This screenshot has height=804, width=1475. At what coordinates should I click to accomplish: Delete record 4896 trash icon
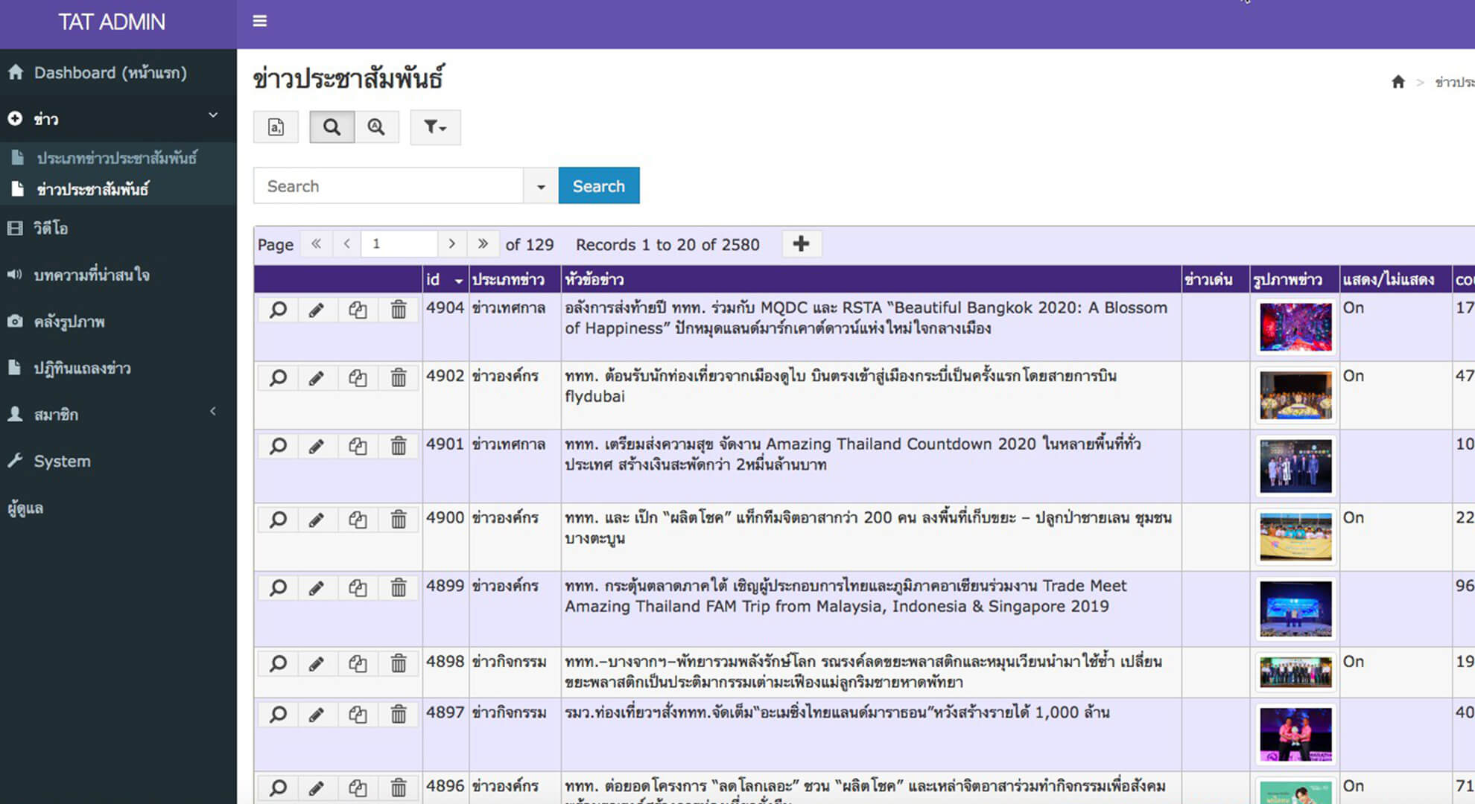pos(399,788)
